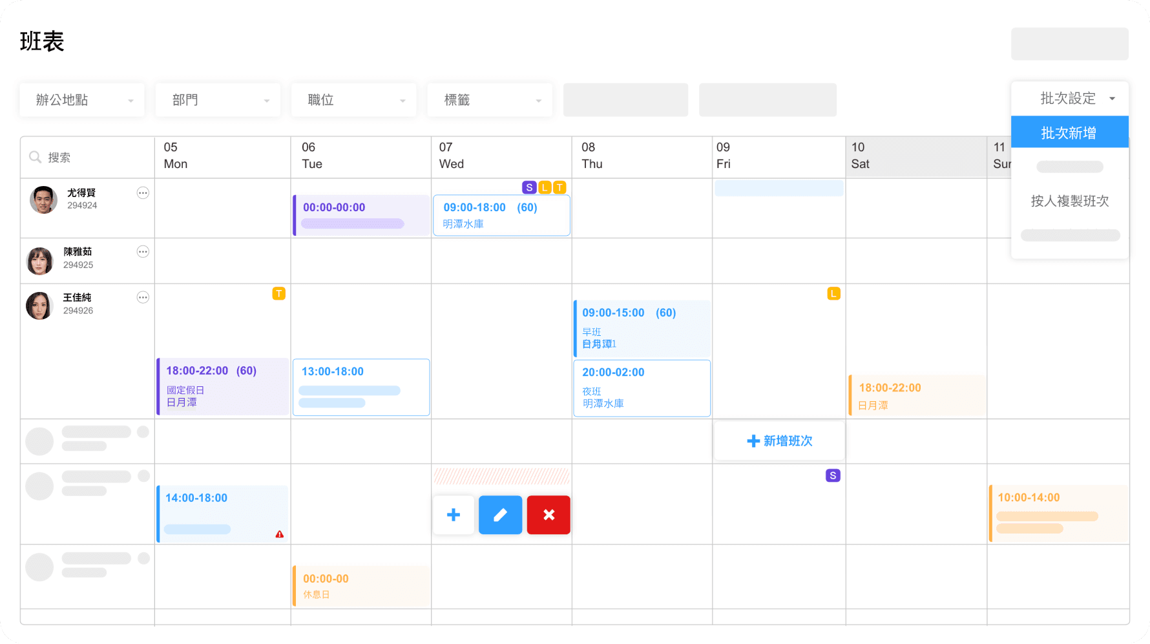Open 尤得賢 profile photo
The image size is (1150, 644).
[x=43, y=200]
